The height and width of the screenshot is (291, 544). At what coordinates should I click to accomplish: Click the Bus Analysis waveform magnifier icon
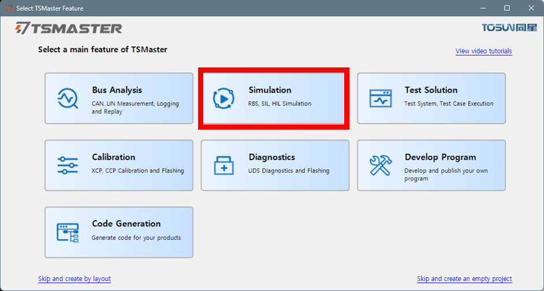pyautogui.click(x=68, y=99)
